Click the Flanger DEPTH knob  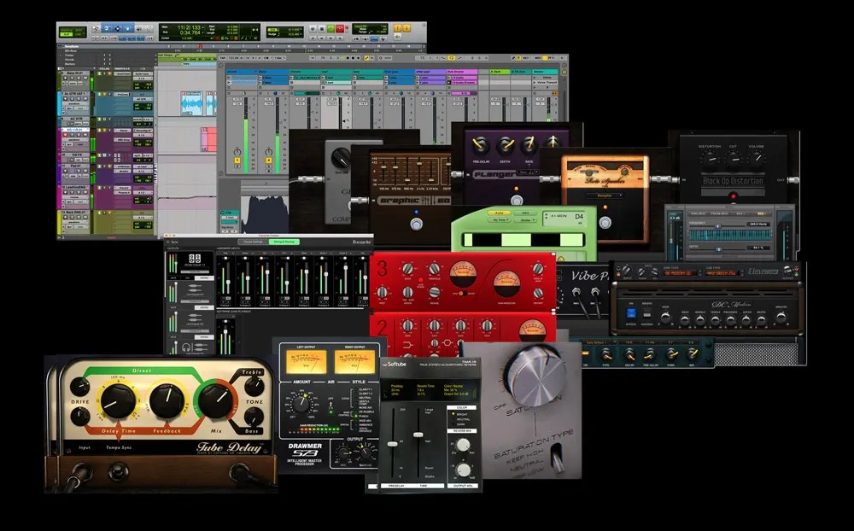tap(506, 145)
